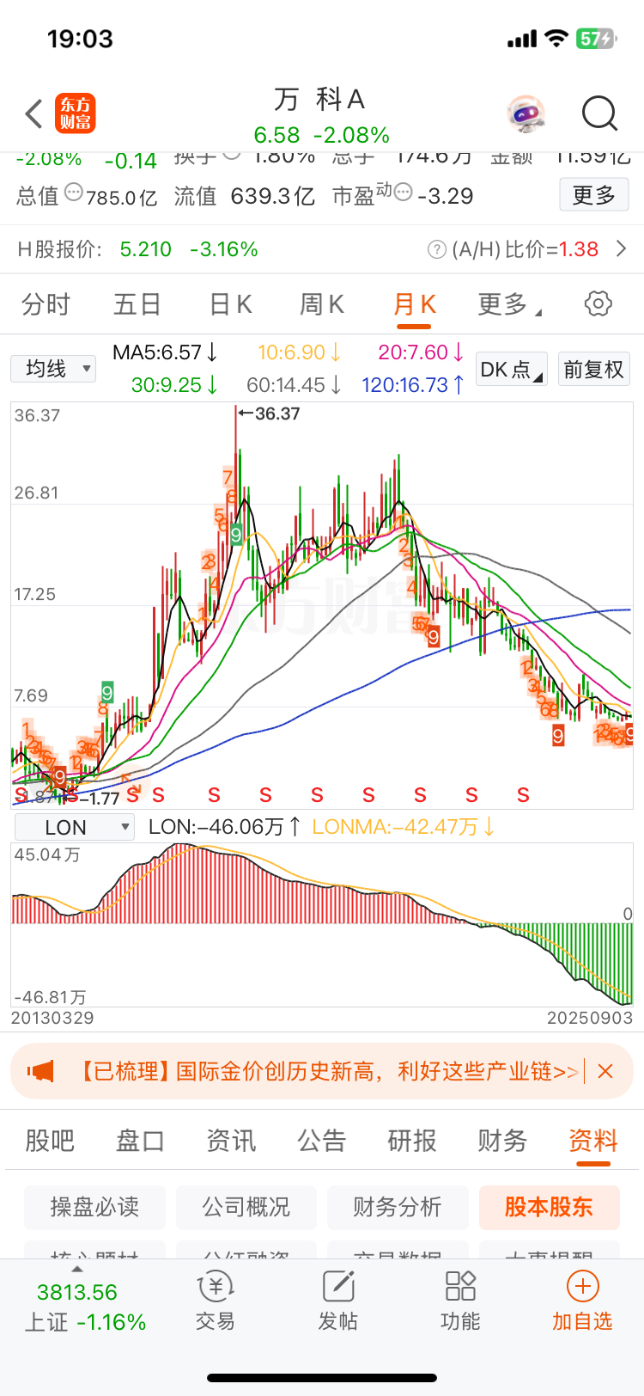This screenshot has width=644, height=1396.
Task: Tap the 流值 639.3亿 figure
Action: tap(245, 196)
